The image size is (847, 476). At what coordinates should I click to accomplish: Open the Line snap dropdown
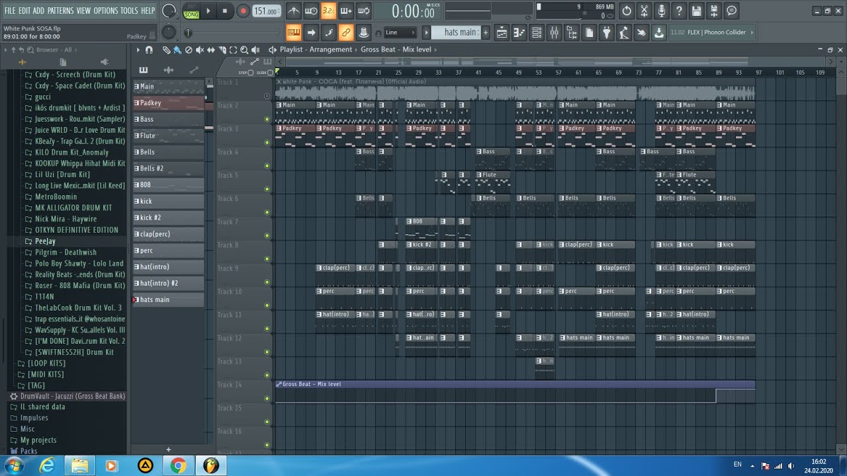400,32
